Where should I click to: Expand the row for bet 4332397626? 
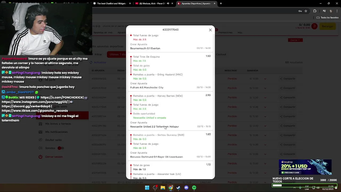click(x=265, y=135)
